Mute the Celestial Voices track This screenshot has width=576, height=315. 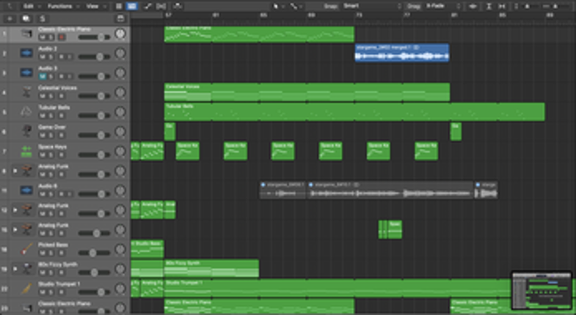tap(43, 96)
